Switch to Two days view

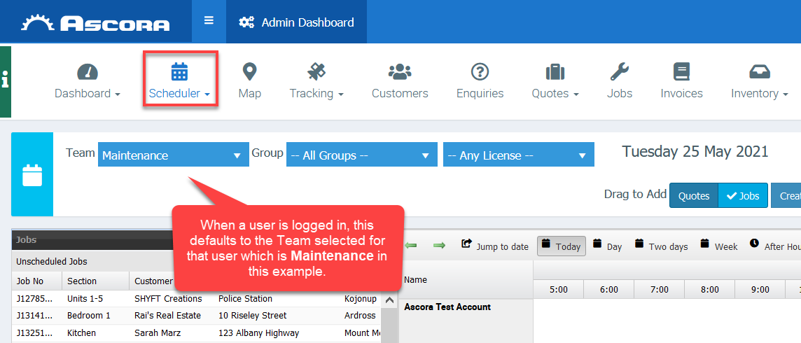pyautogui.click(x=661, y=246)
